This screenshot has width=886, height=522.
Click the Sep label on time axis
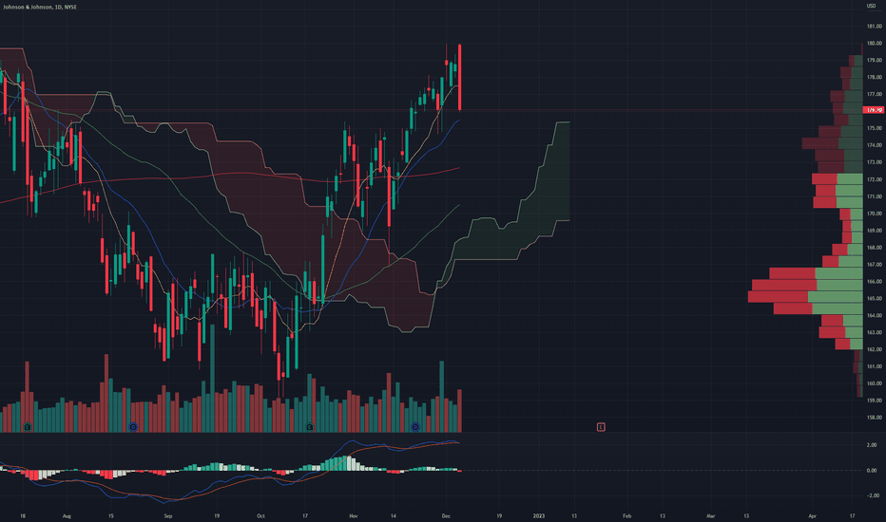pyautogui.click(x=168, y=515)
